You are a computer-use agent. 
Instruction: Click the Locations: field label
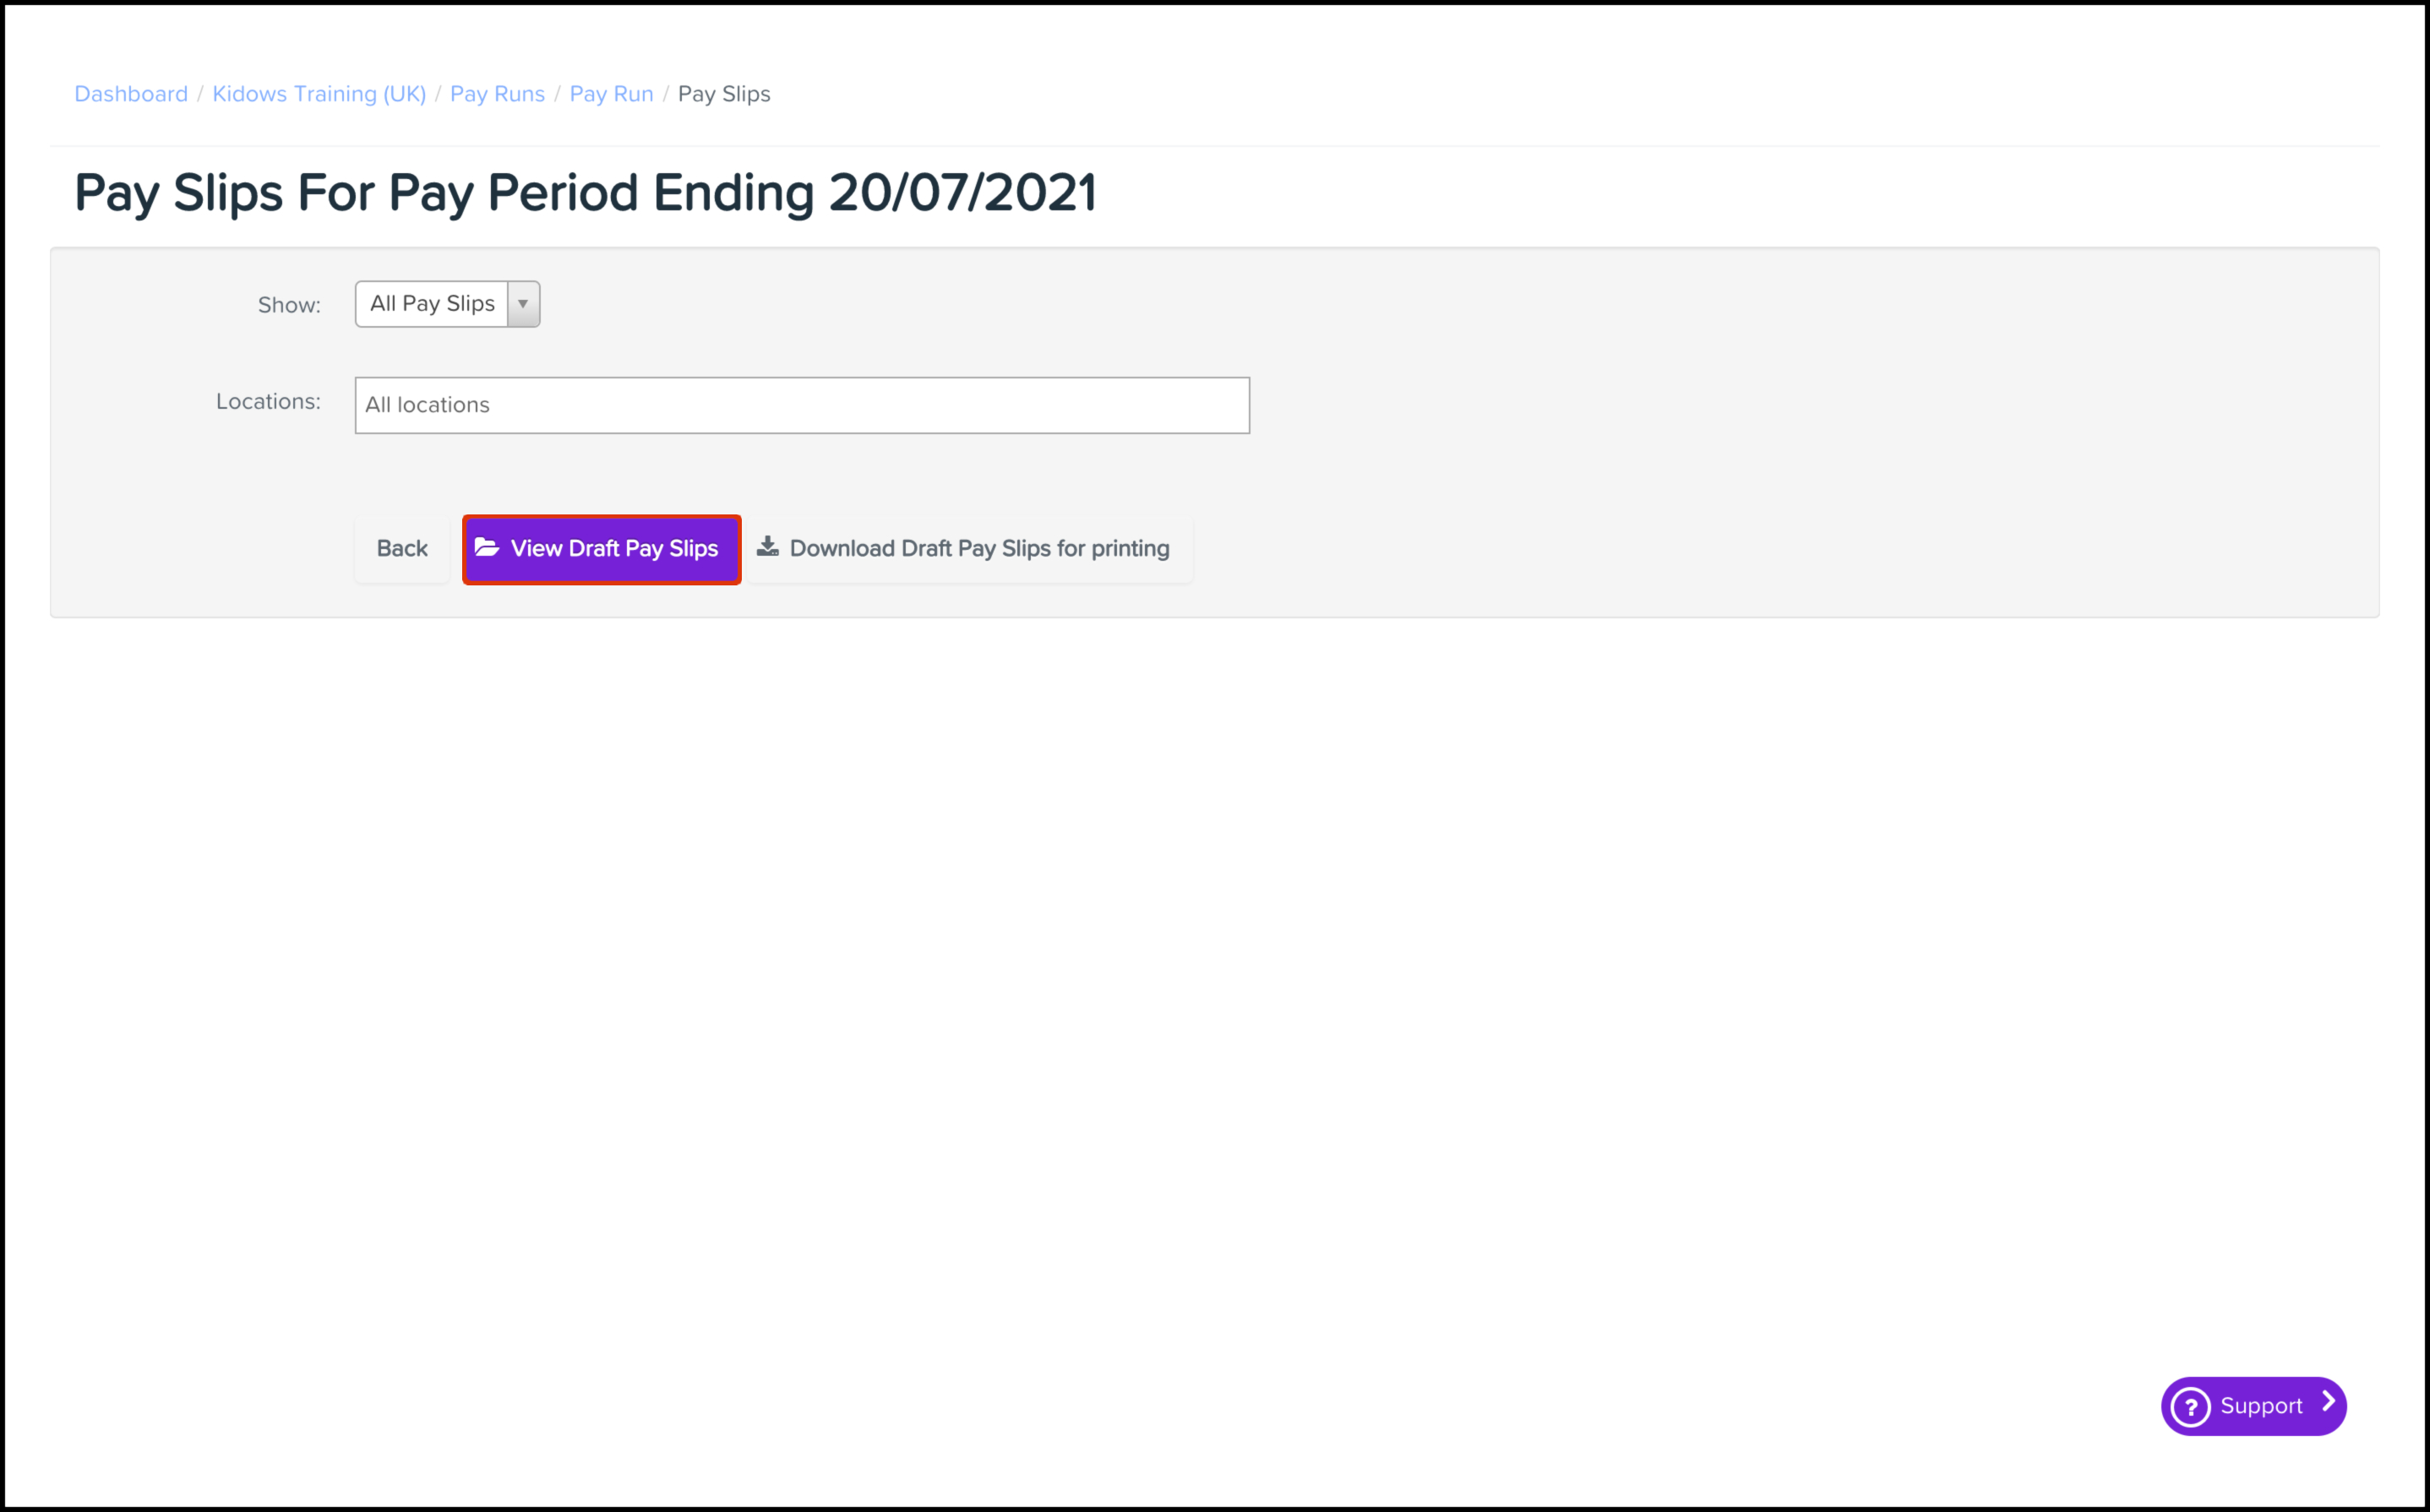click(268, 401)
